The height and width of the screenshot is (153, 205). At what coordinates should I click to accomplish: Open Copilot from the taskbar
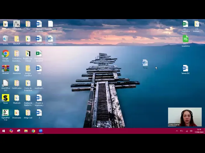point(11,131)
